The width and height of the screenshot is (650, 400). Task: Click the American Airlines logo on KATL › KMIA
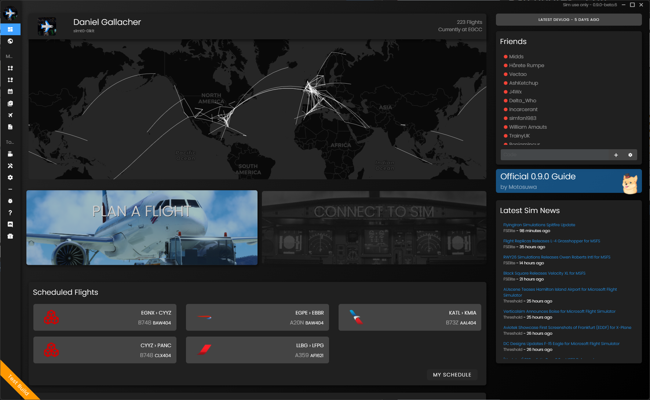tap(356, 317)
